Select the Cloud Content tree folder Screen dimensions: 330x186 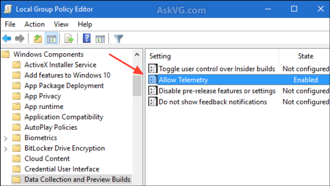pos(47,159)
